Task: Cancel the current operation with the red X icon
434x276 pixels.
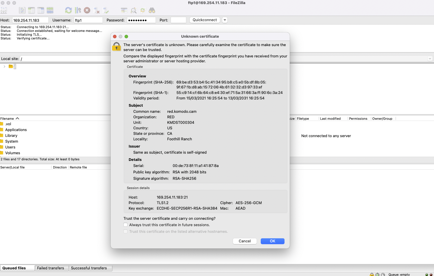Action: coord(87,10)
